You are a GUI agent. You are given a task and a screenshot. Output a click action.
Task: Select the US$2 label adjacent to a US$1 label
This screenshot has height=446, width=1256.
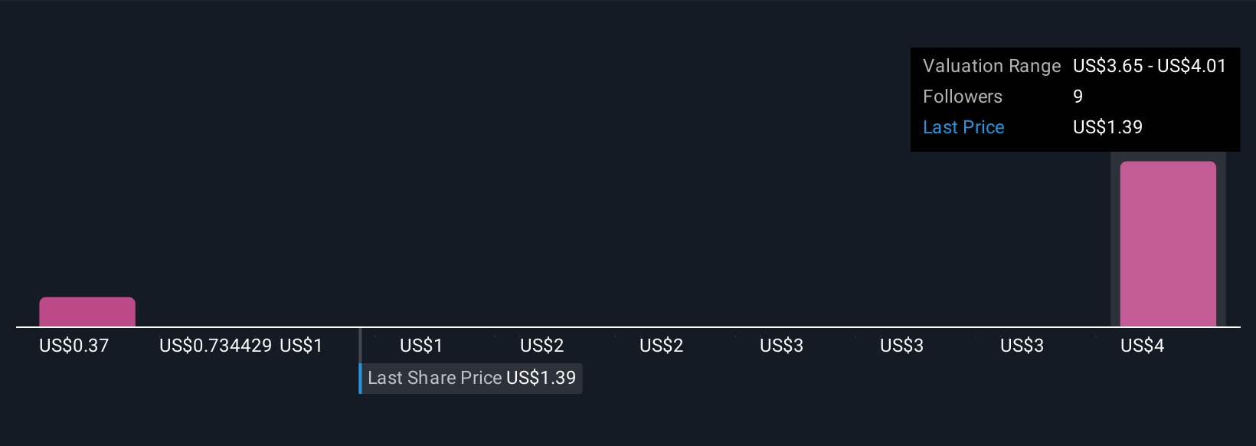(542, 346)
